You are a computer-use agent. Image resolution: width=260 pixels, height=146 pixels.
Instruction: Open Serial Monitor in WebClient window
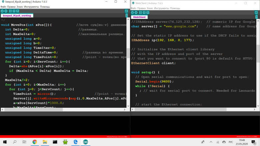256,13
